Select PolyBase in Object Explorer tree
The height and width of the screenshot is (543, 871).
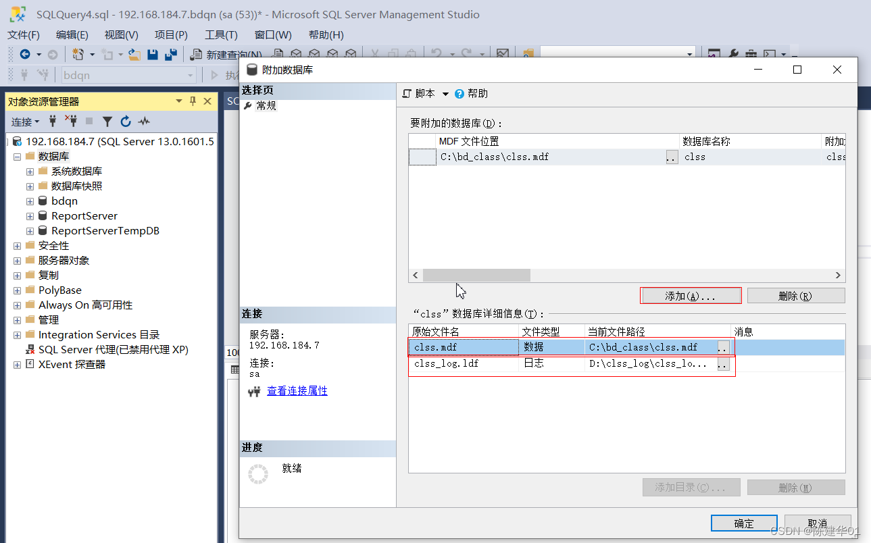tap(60, 290)
